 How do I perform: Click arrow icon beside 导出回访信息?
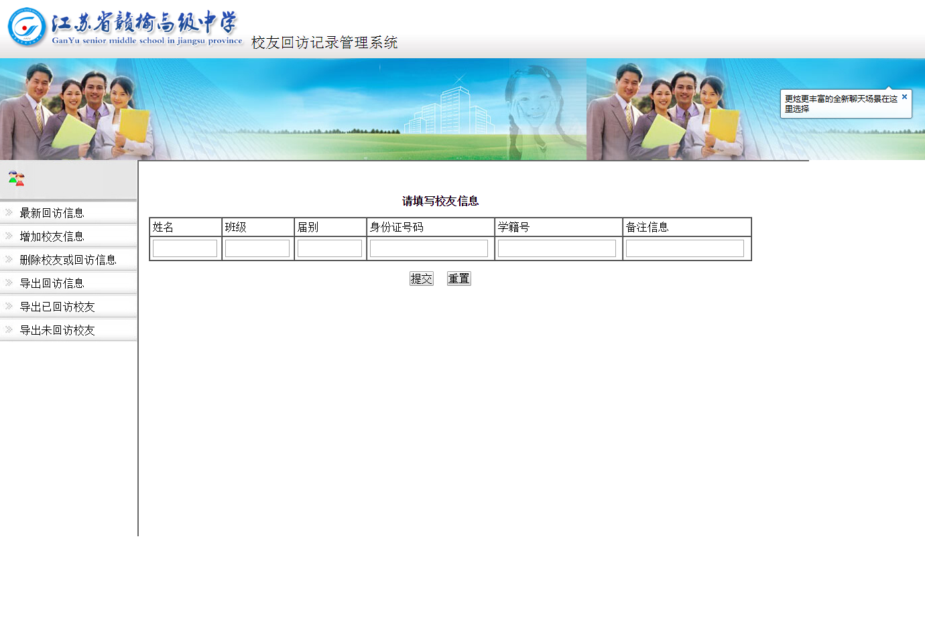click(x=9, y=283)
